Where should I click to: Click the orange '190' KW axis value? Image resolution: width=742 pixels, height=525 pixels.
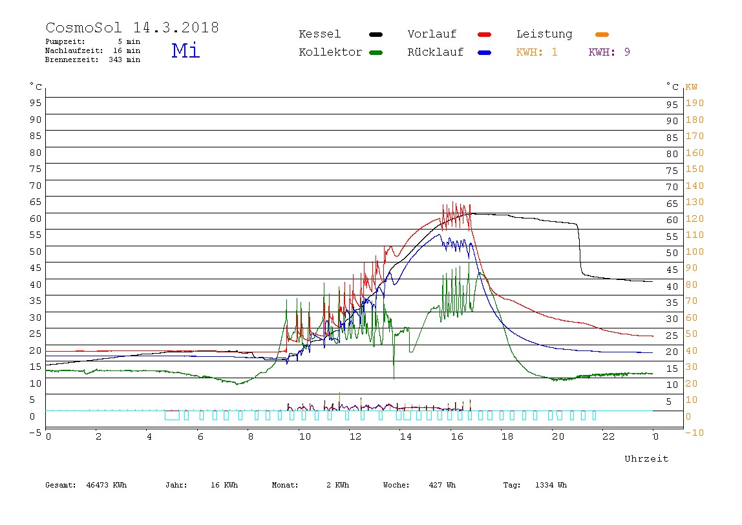(695, 103)
